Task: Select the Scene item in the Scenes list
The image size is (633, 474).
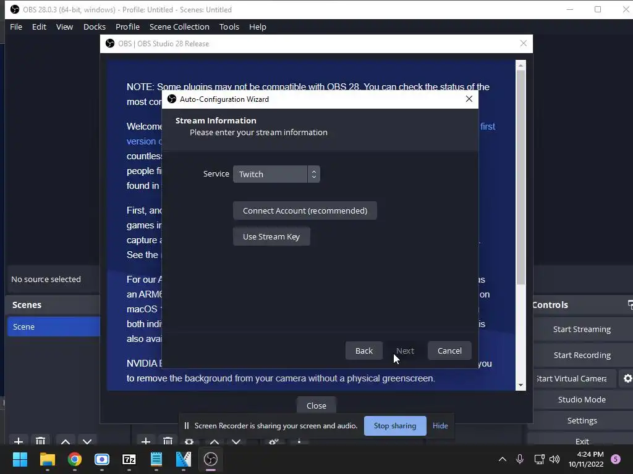Action: (x=54, y=326)
